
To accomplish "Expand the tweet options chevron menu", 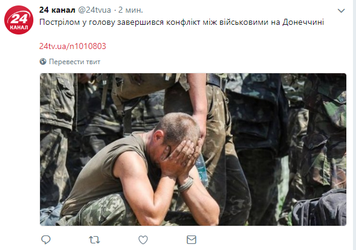I will (x=341, y=10).
